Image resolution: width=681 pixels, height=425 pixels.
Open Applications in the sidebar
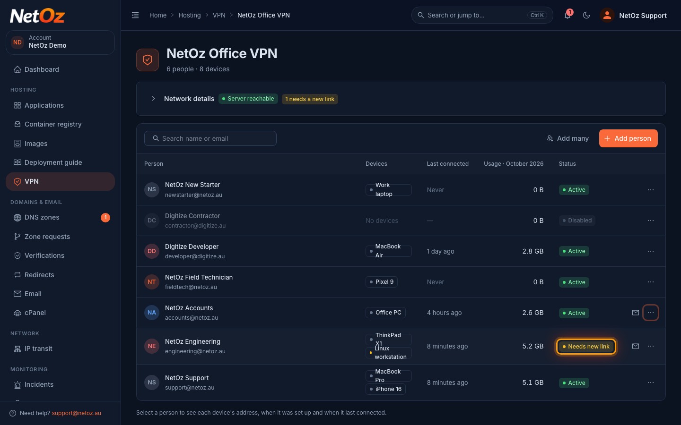(60, 105)
